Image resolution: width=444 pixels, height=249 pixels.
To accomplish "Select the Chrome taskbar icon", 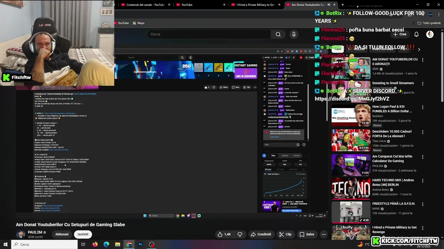I will [x=129, y=245].
